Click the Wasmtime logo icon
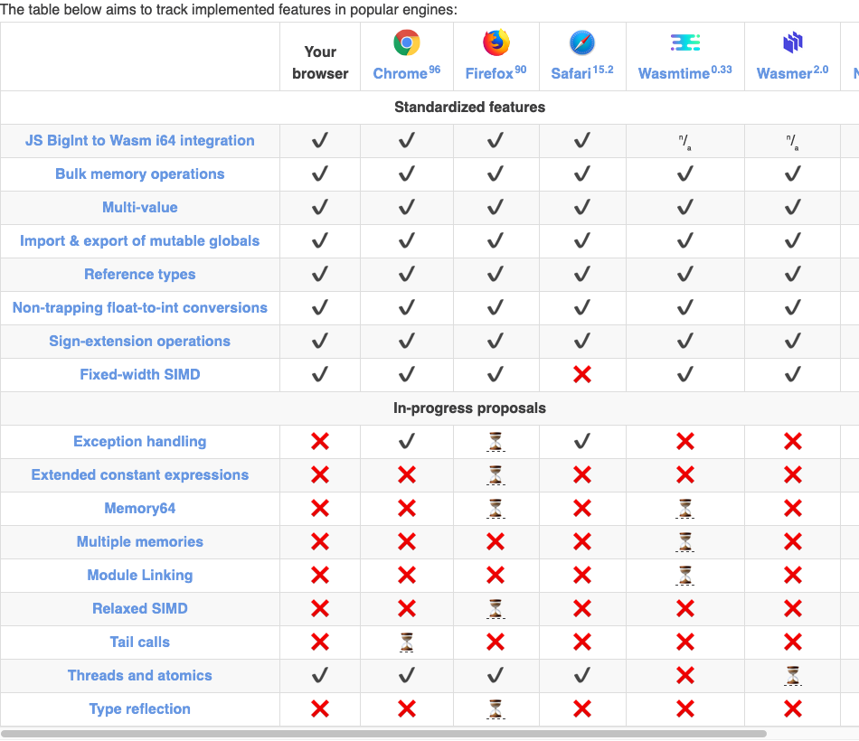Viewport: 859px width, 741px height. pyautogui.click(x=684, y=42)
